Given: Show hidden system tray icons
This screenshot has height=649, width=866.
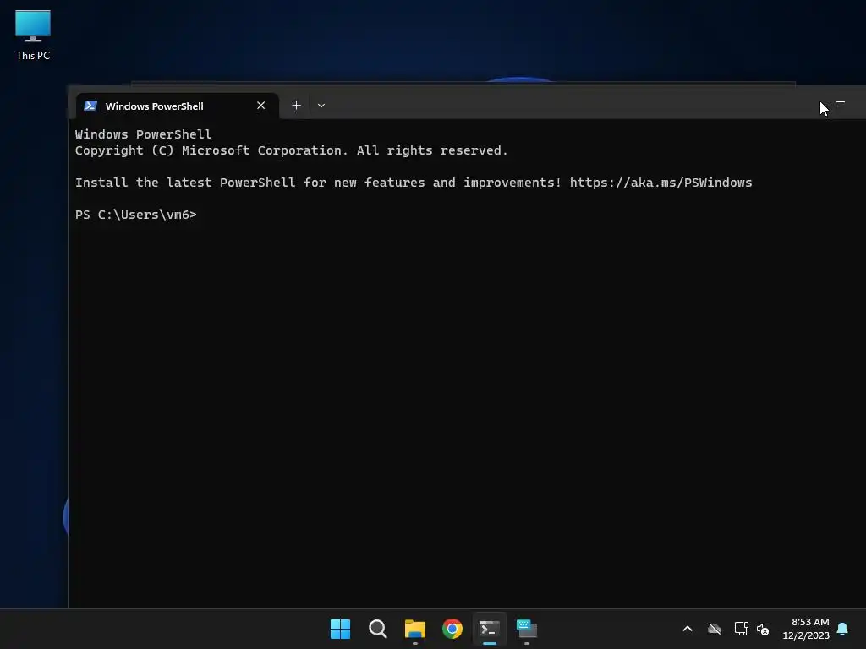Looking at the screenshot, I should tap(688, 629).
